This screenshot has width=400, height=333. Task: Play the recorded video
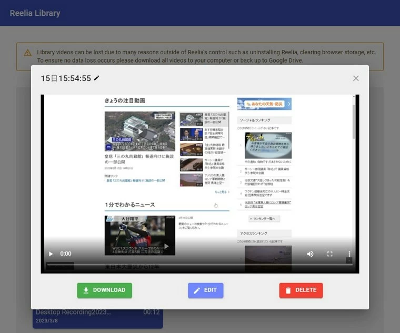[x=51, y=254]
